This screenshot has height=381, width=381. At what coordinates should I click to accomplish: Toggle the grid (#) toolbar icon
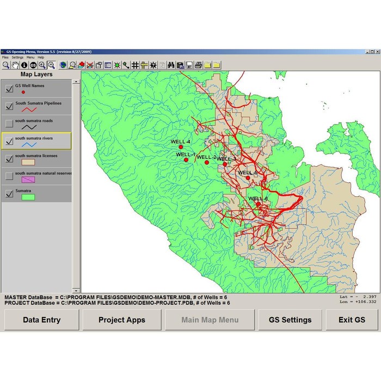click(135, 65)
